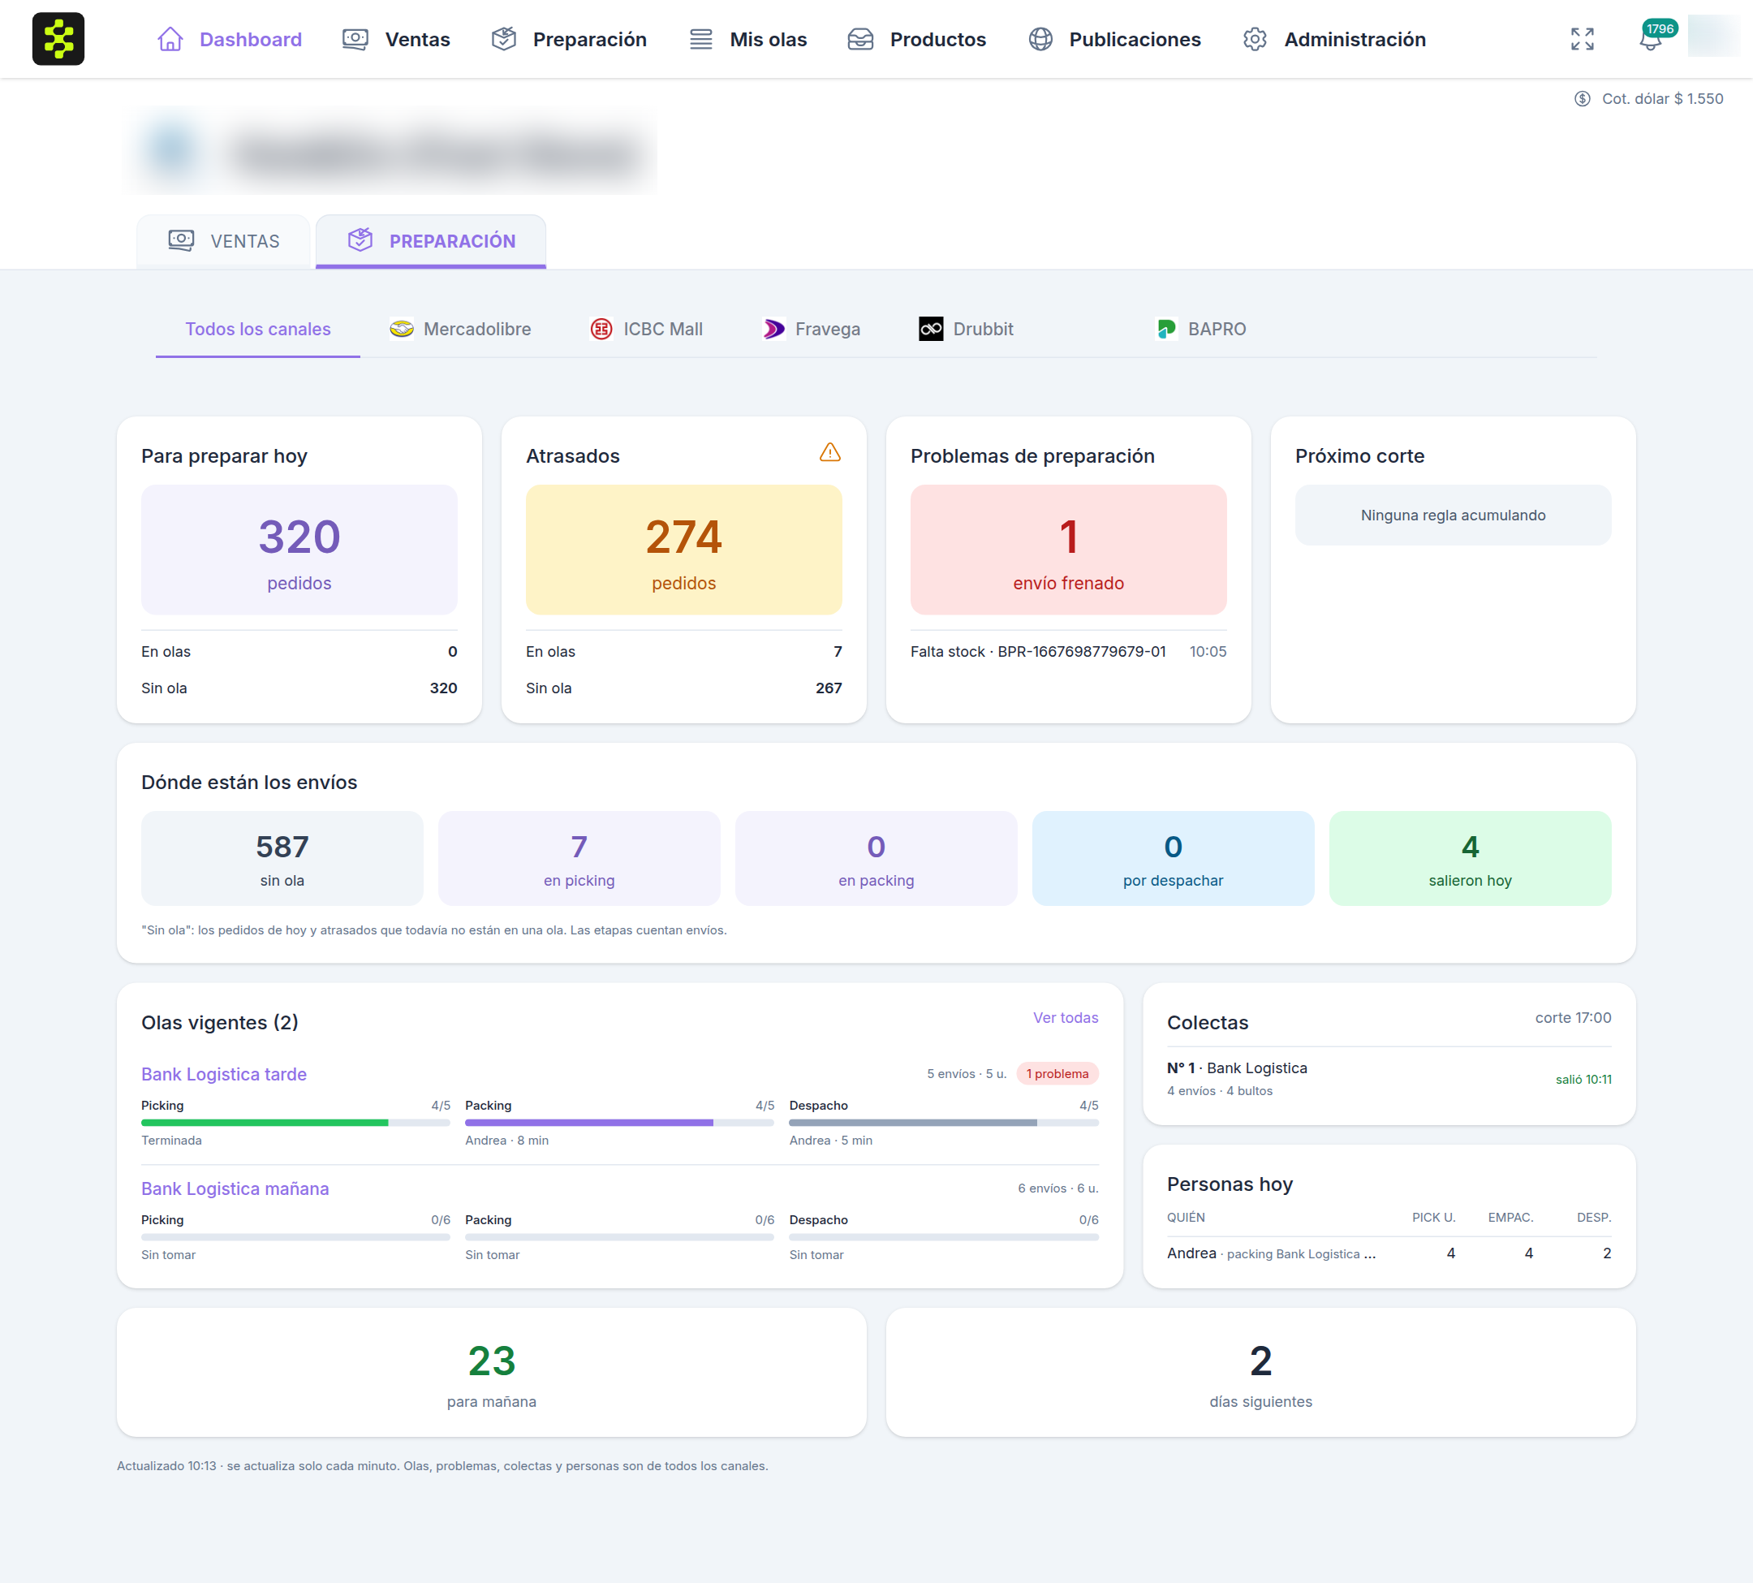
Task: Click the Ventas cash icon in navbar
Action: pyautogui.click(x=355, y=39)
